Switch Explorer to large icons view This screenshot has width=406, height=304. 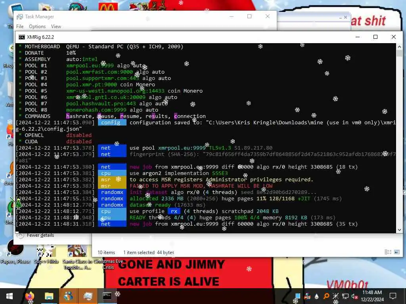[397, 252]
